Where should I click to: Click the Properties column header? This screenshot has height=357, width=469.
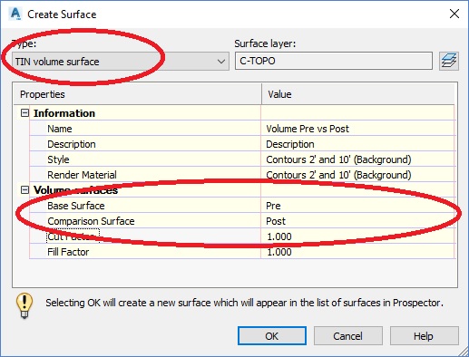coord(138,94)
